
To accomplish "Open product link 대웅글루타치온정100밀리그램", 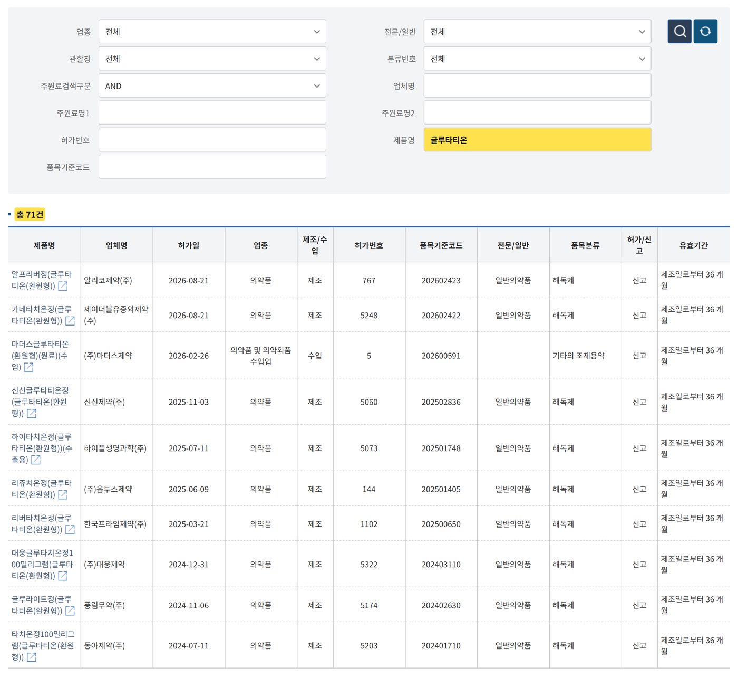I will 42,565.
